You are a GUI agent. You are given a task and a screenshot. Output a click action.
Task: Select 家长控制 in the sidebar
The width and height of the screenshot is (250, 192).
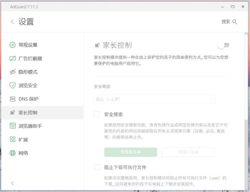42,113
